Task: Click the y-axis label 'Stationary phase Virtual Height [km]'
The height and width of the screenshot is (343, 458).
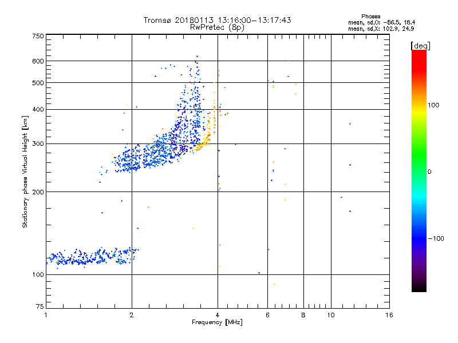Action: pyautogui.click(x=25, y=171)
